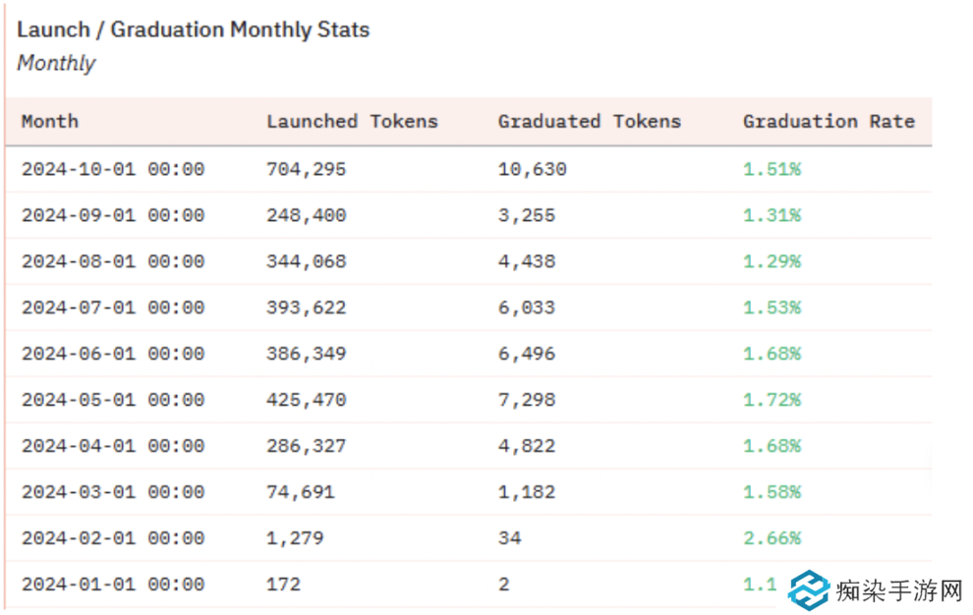Select the 2024-01-01 00:00 row date
The image size is (973, 615).
[x=112, y=585]
